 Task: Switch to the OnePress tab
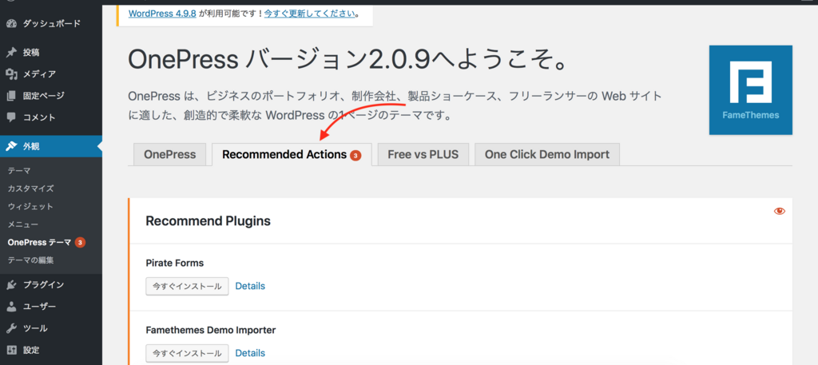(170, 154)
